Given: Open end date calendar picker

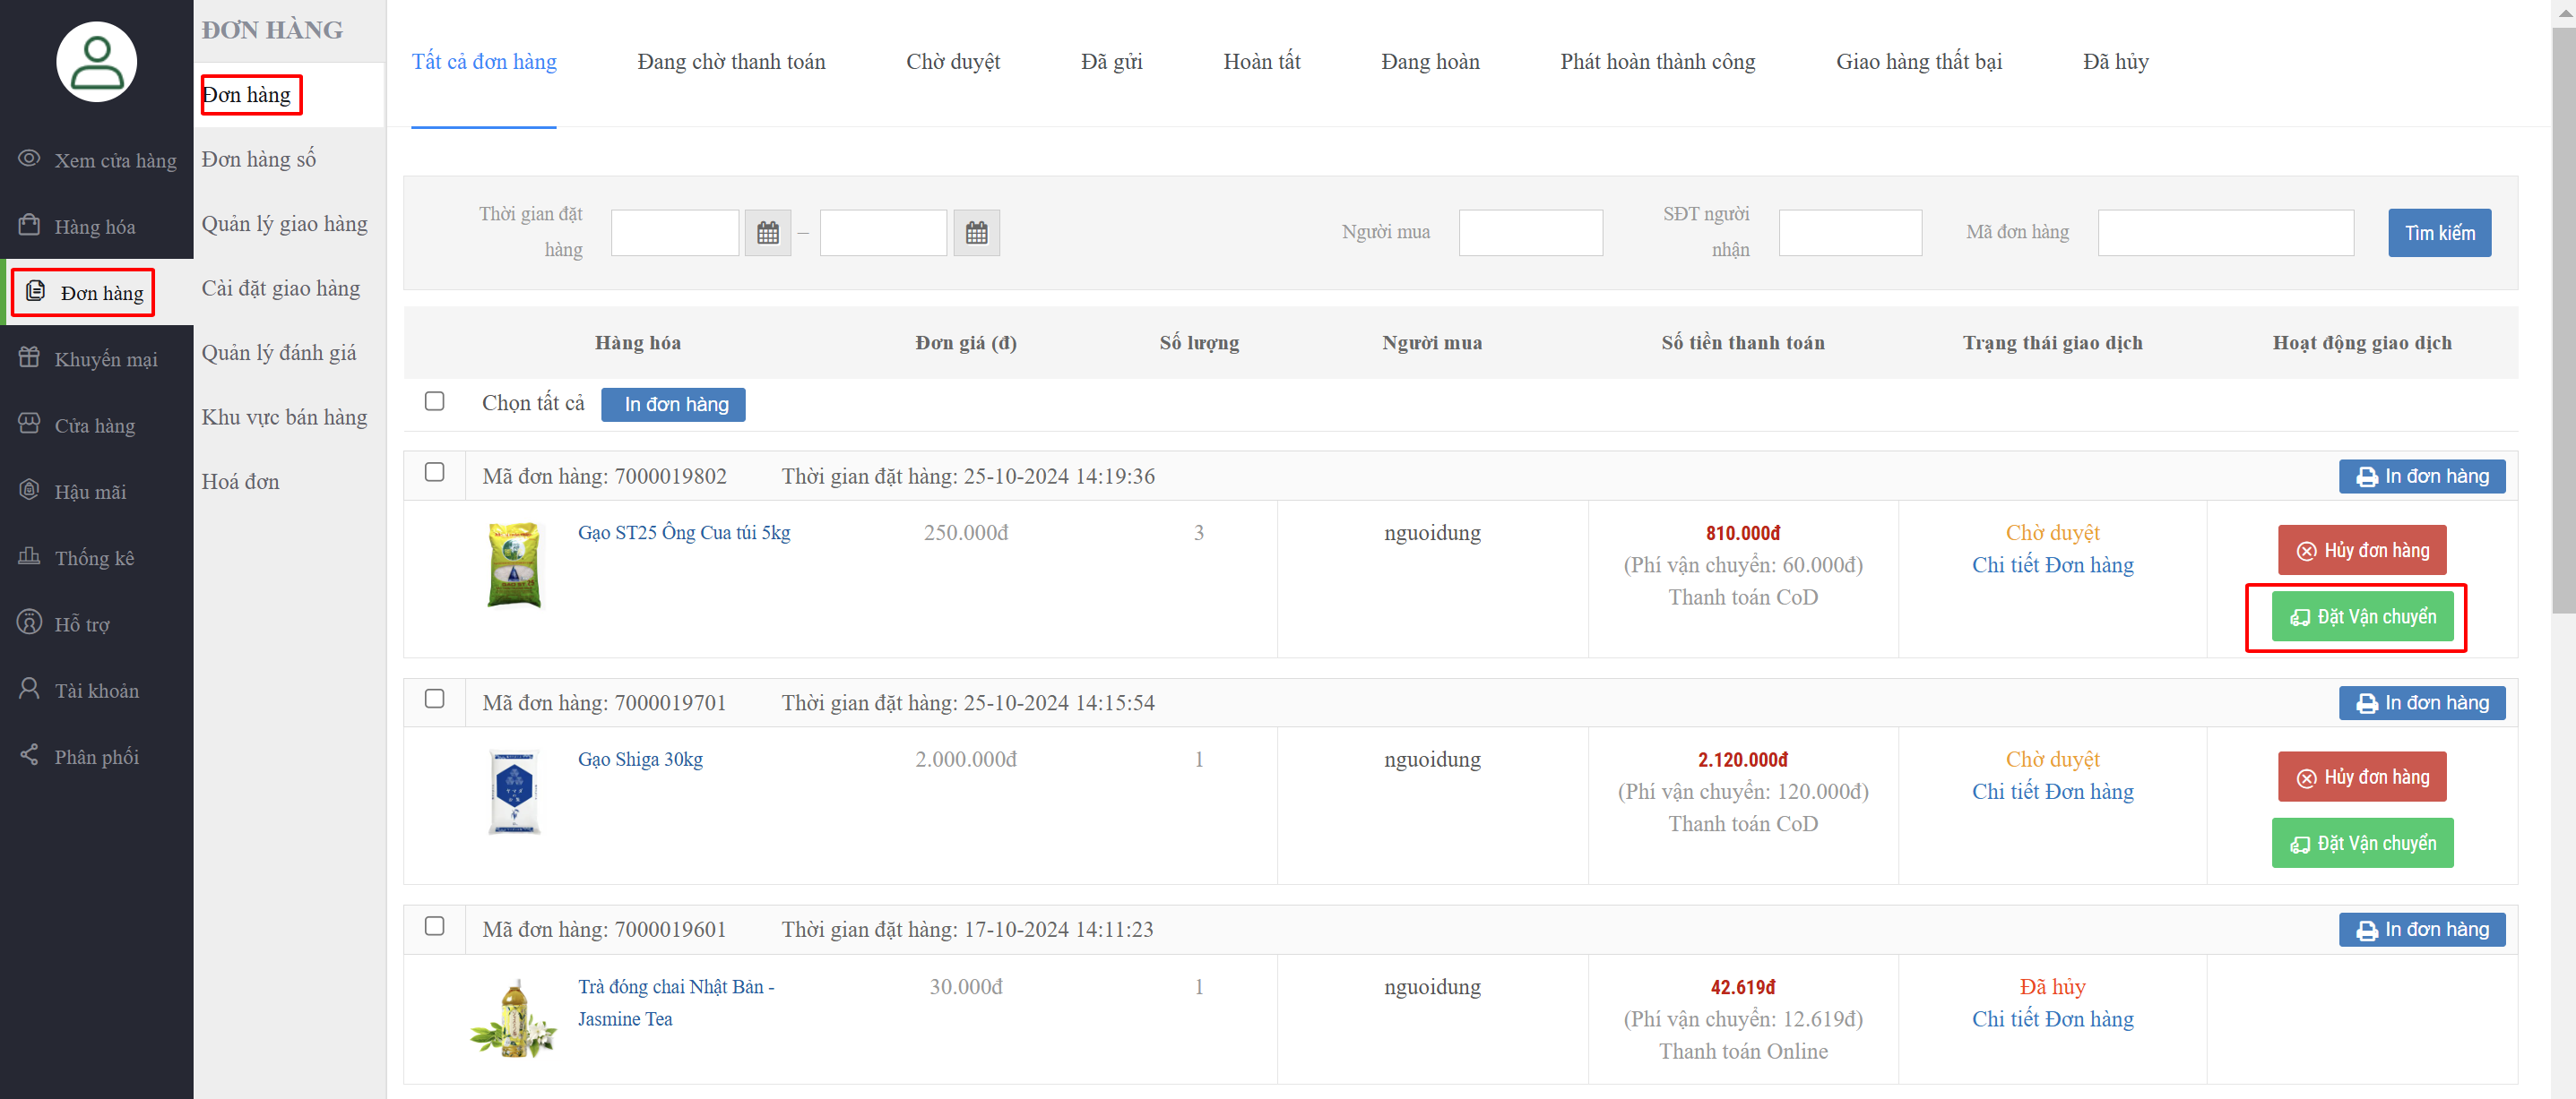Looking at the screenshot, I should 976,233.
